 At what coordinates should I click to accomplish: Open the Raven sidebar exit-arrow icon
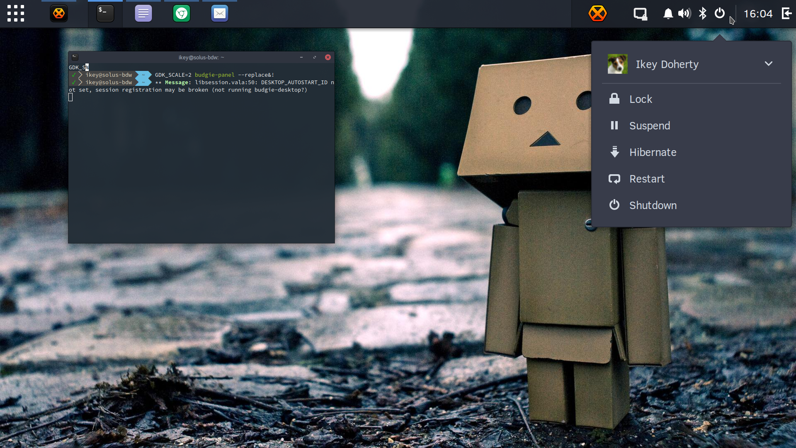(787, 14)
